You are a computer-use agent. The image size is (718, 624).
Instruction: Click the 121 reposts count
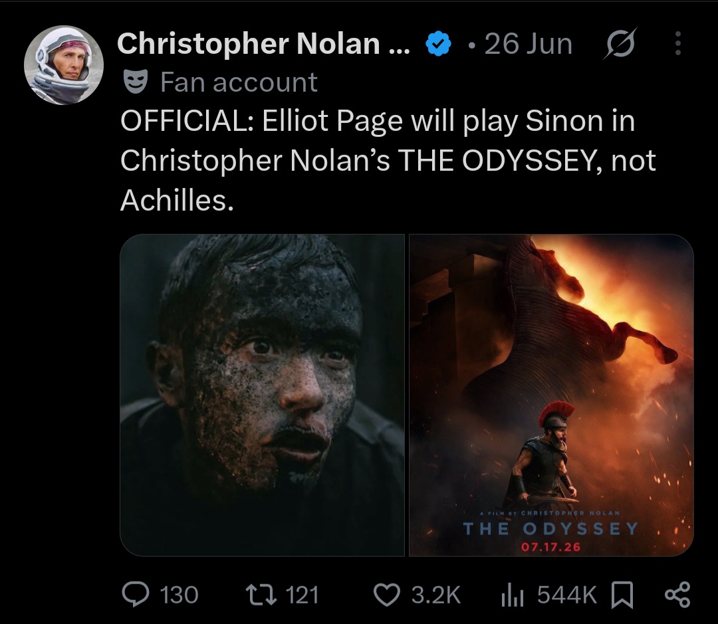click(x=302, y=595)
